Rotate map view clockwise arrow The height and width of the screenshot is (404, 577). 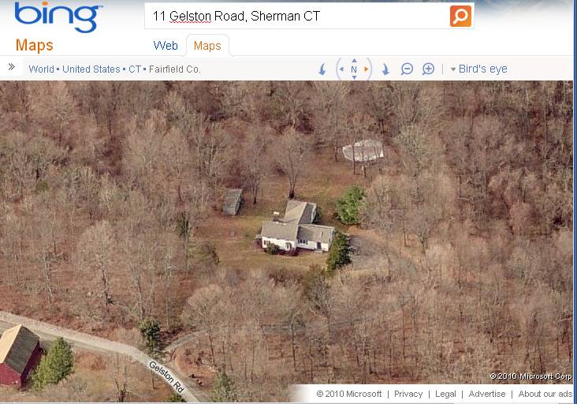385,69
